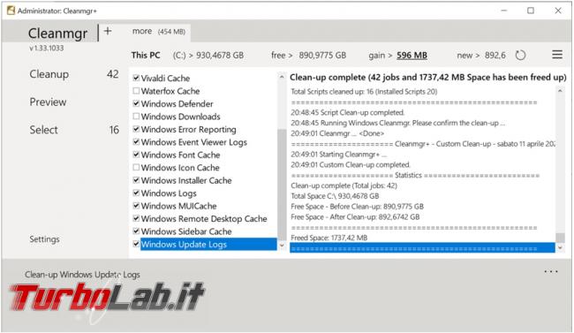Click the 20:49:01 Cleanmgr ... <Done> line
Screen dimensions: 574x333
pyautogui.click(x=337, y=133)
